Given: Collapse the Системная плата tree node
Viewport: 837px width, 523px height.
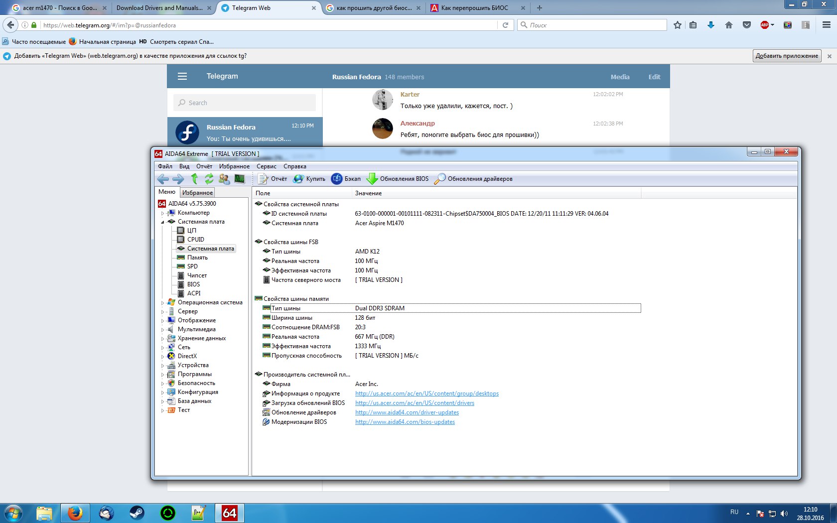Looking at the screenshot, I should [162, 222].
